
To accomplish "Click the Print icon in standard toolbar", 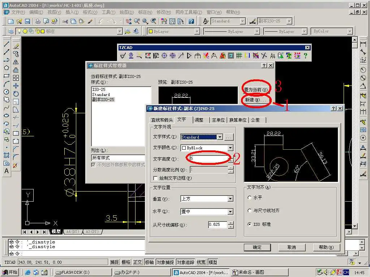I will pos(38,21).
